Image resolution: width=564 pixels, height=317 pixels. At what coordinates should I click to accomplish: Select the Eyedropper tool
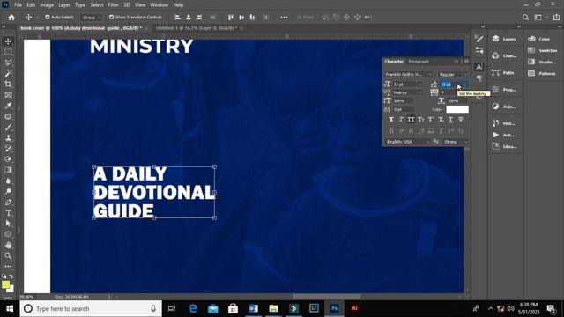point(8,106)
